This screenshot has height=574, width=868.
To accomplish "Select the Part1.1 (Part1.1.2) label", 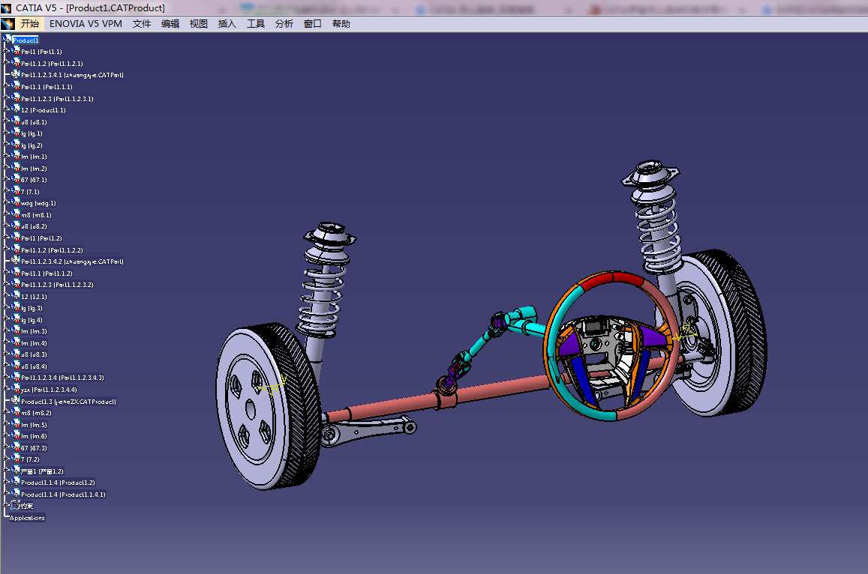I will [47, 274].
